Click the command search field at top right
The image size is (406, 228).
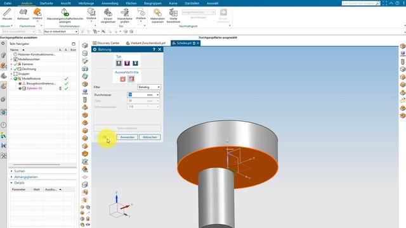[361, 3]
